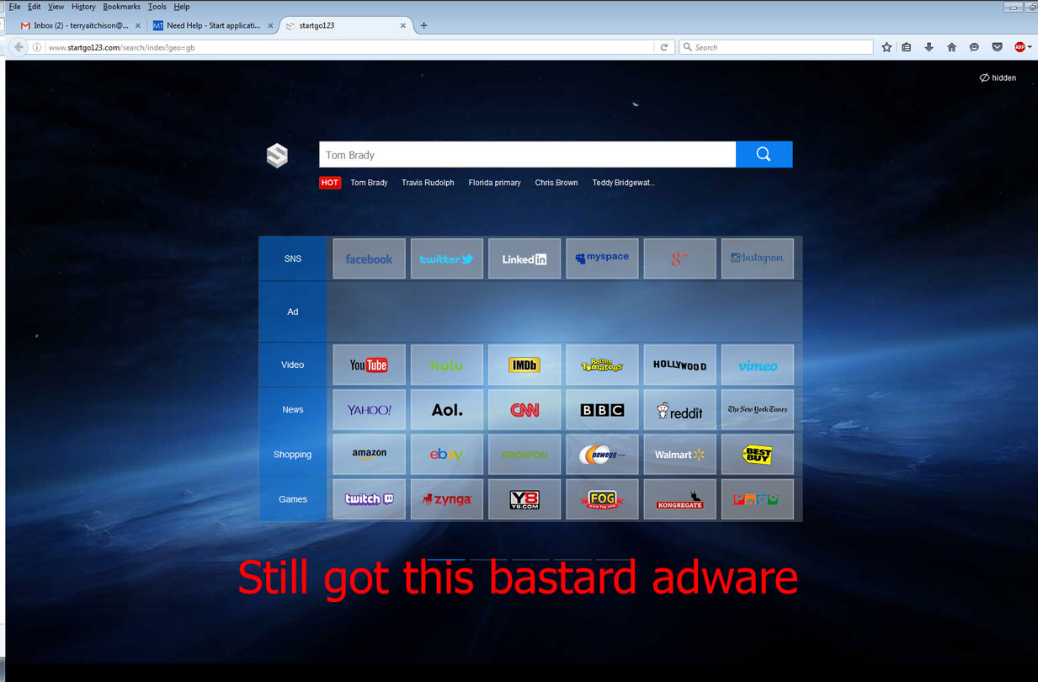Open the CNN tile
The image size is (1038, 682).
[524, 409]
